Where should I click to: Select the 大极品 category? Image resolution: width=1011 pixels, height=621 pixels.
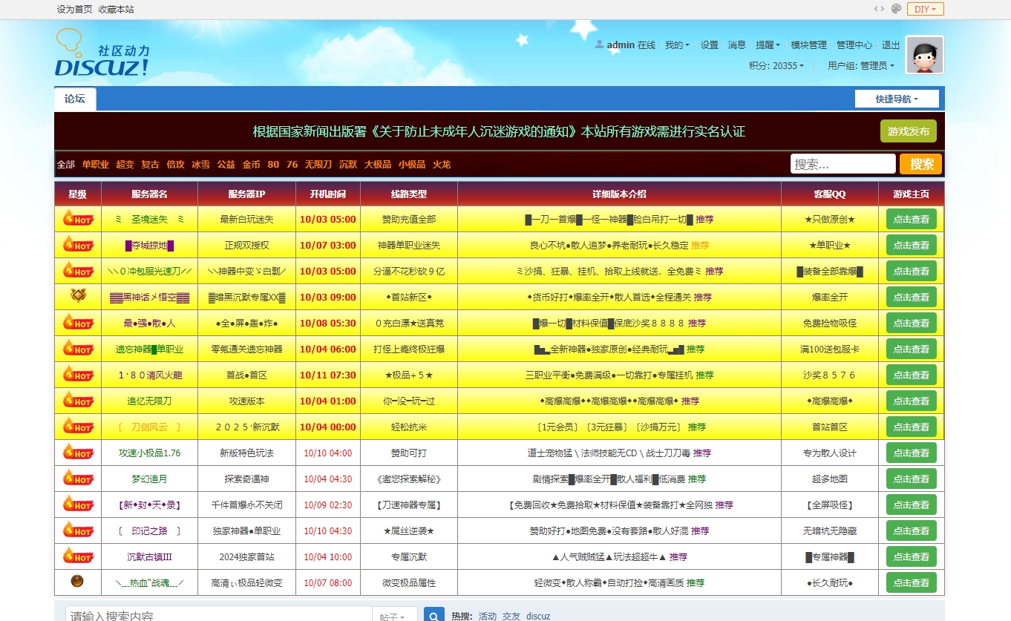[378, 164]
